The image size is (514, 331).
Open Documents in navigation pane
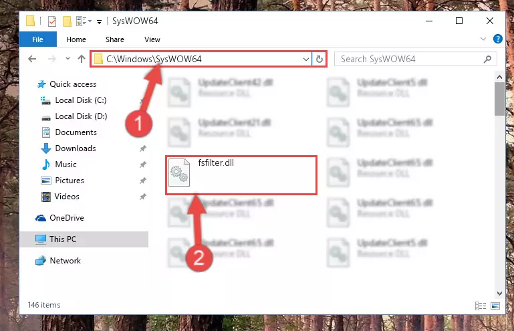76,132
